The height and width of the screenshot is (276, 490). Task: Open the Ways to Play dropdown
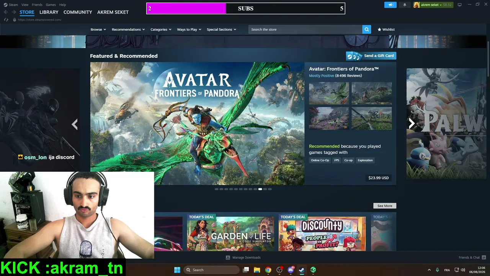click(189, 30)
